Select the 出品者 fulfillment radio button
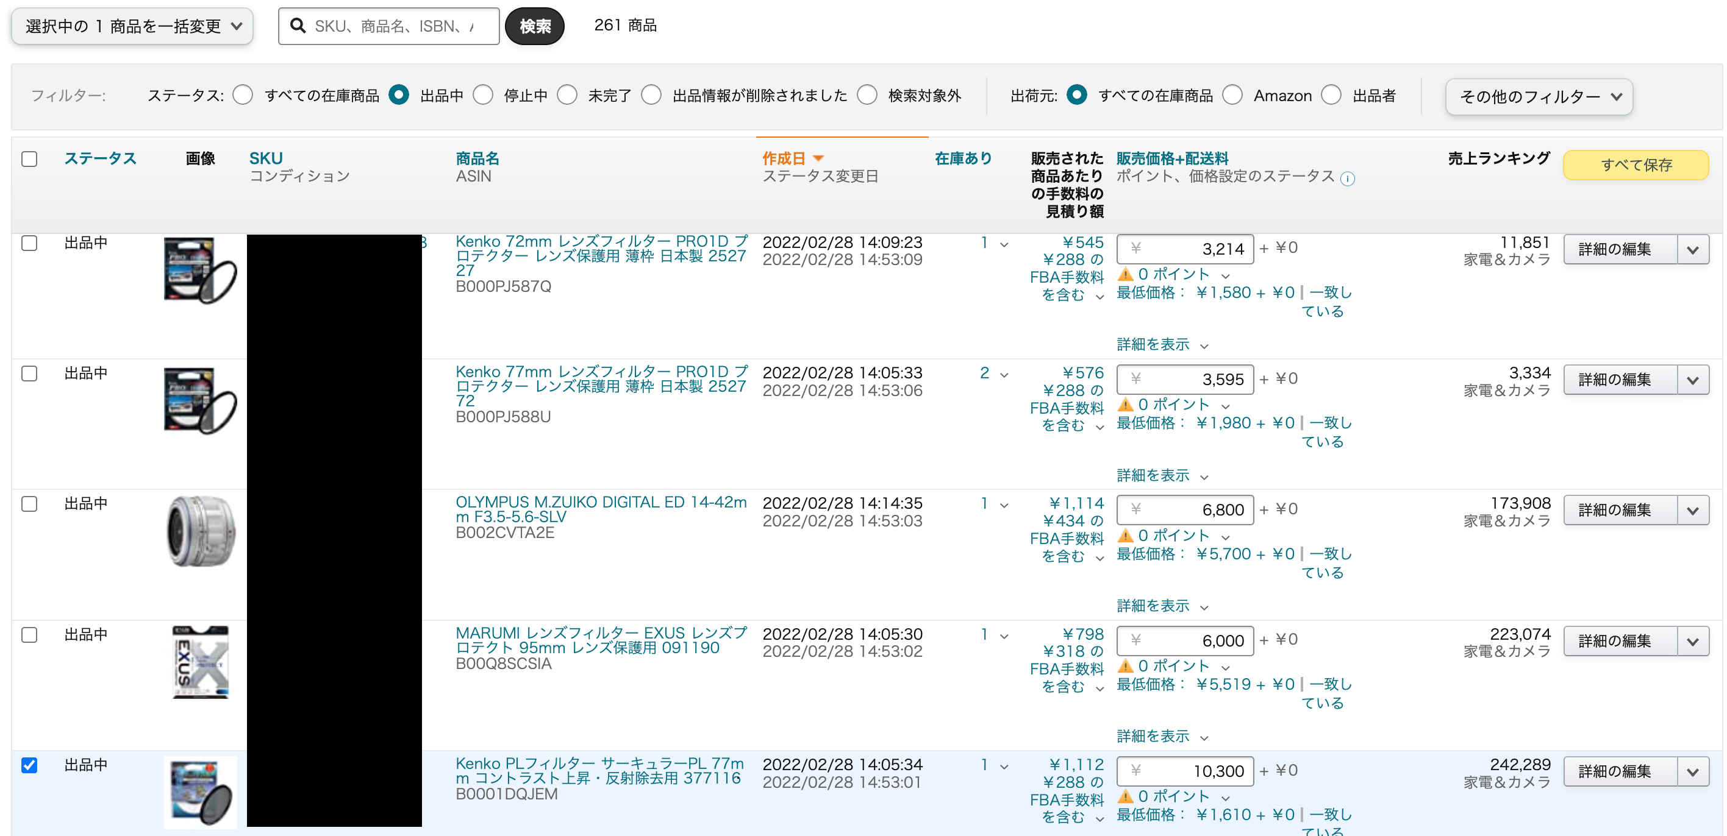 pyautogui.click(x=1331, y=95)
